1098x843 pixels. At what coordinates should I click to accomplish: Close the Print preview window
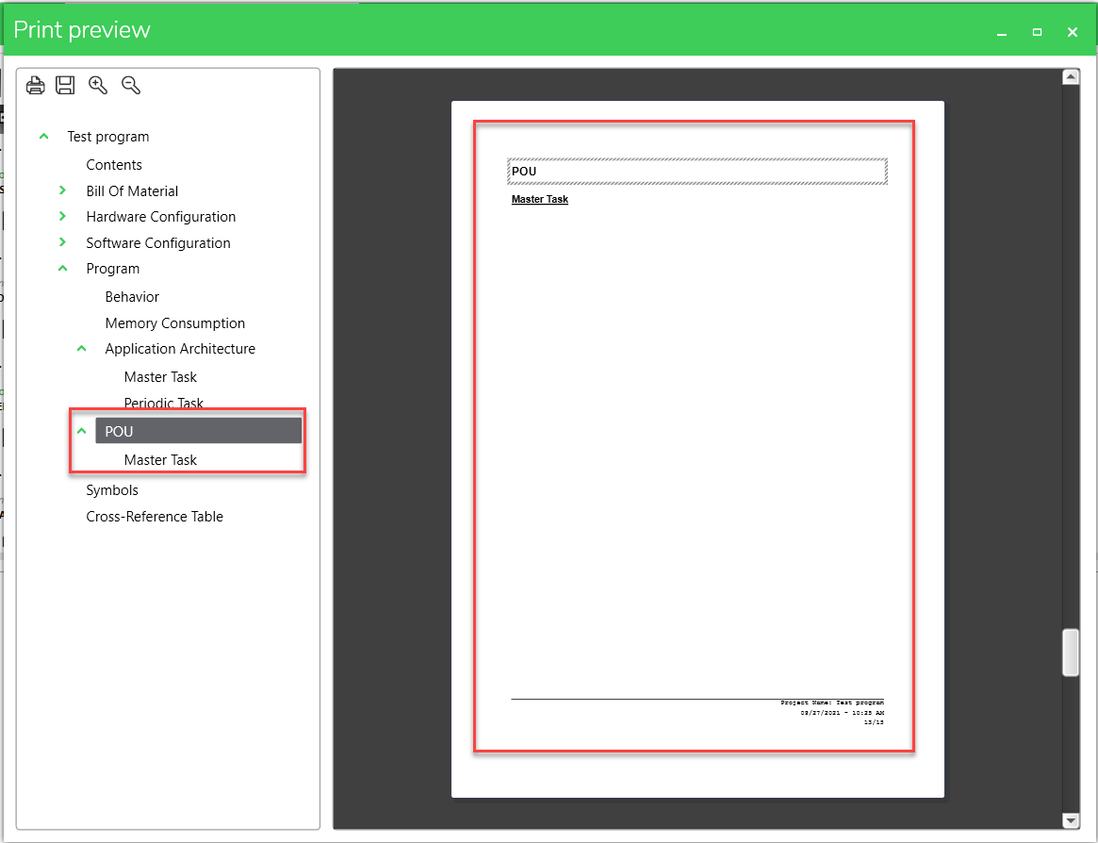[x=1073, y=32]
